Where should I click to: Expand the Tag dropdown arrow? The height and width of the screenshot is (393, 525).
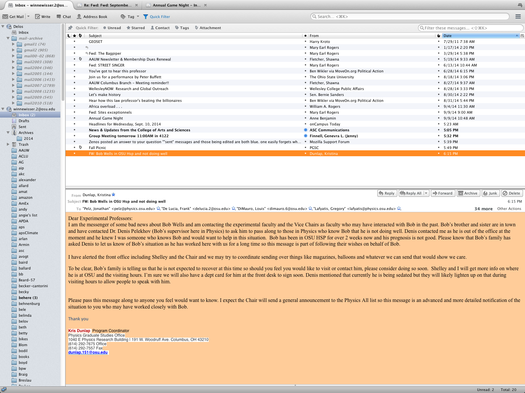(138, 17)
